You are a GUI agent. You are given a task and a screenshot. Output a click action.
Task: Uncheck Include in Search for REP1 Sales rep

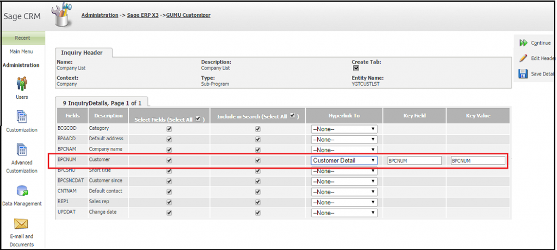coord(258,202)
